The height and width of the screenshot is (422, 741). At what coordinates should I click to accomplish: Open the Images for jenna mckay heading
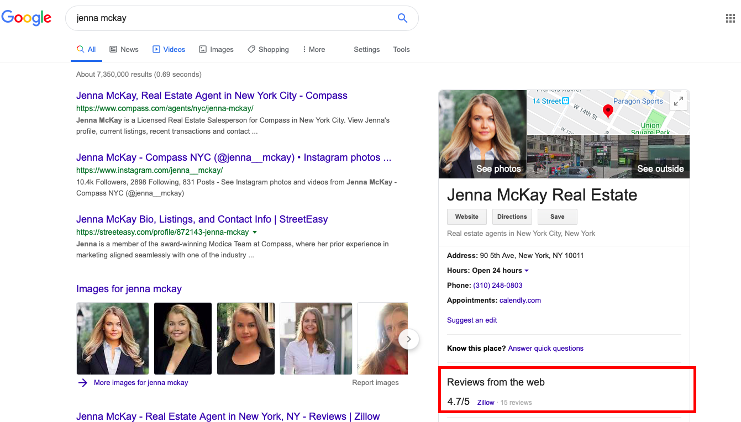[129, 289]
